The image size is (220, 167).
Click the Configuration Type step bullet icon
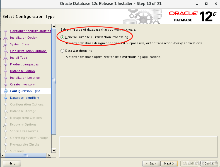(x=6, y=91)
